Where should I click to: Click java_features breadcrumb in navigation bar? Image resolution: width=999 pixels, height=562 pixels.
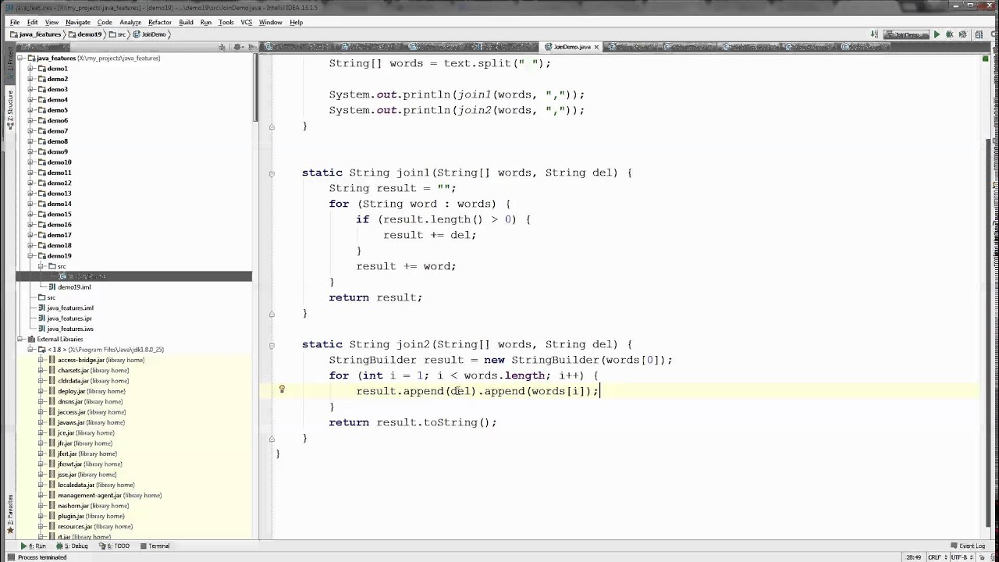(x=36, y=34)
